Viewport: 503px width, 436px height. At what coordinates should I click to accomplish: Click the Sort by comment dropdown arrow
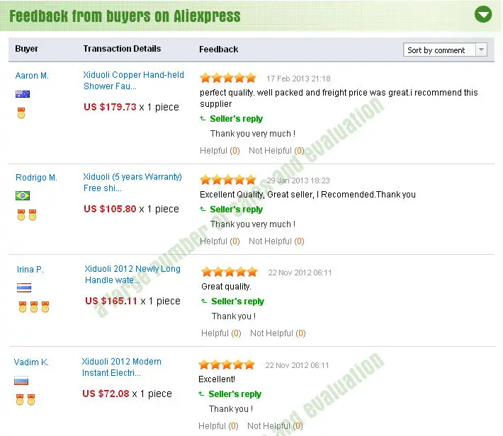(481, 50)
